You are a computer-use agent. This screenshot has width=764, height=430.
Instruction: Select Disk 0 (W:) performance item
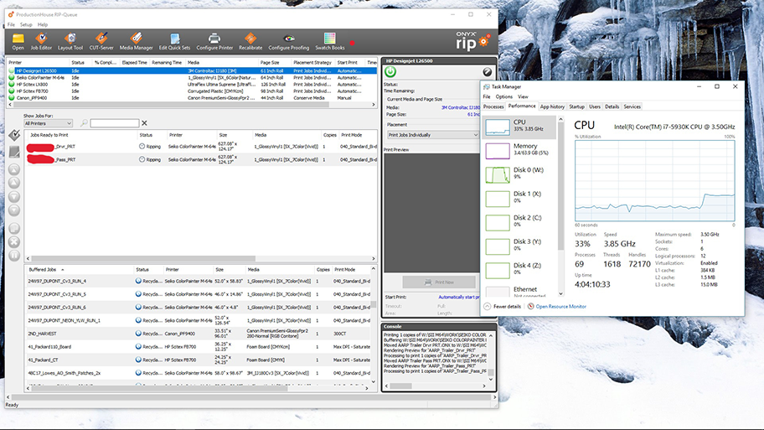pos(519,174)
